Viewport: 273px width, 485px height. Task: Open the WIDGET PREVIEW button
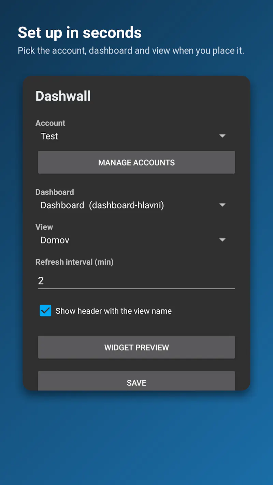(136, 347)
